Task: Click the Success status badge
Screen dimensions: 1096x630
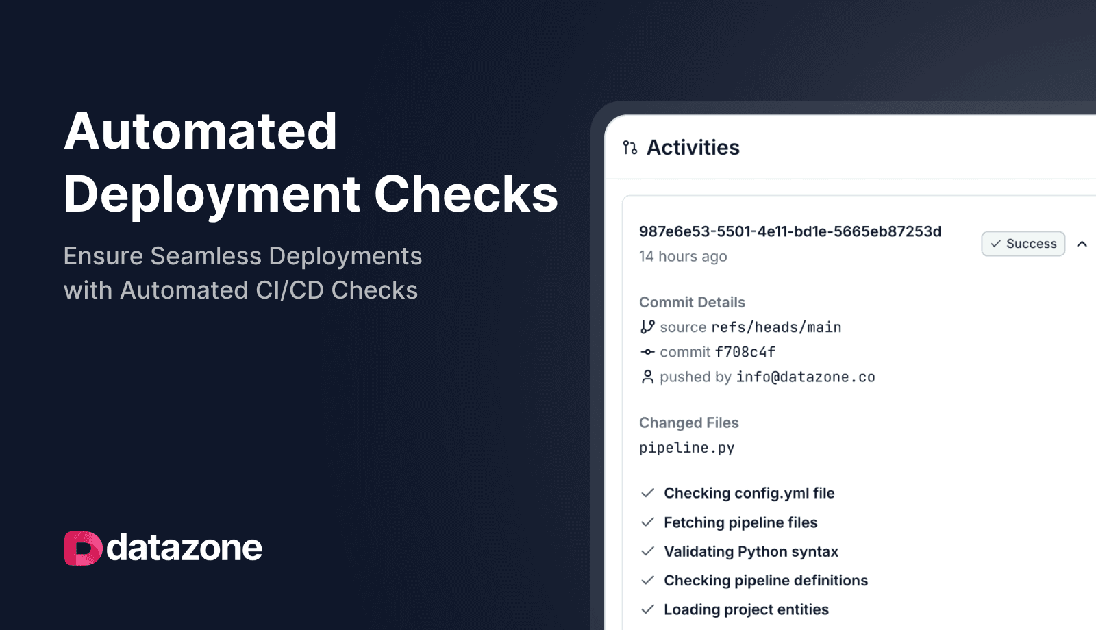Action: [1023, 244]
